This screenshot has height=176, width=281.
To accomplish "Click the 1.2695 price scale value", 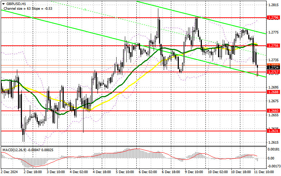I will [273, 87].
